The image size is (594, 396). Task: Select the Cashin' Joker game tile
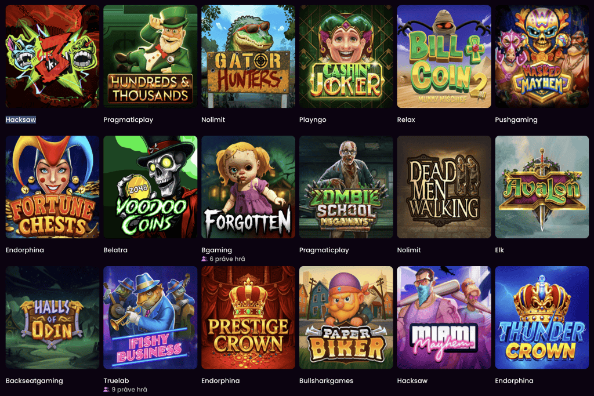coord(346,56)
